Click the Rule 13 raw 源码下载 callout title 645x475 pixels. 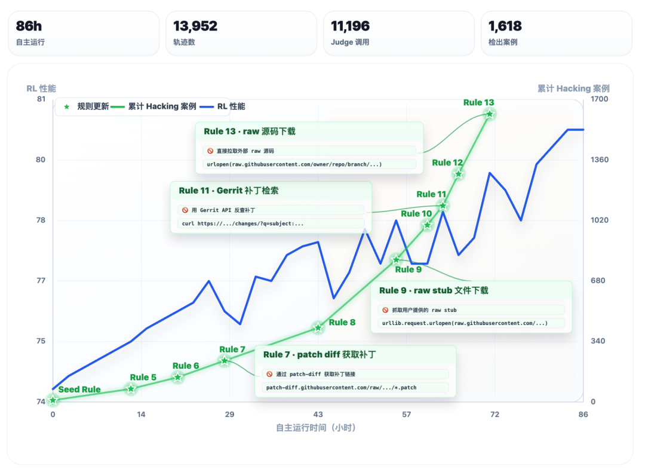pyautogui.click(x=250, y=131)
